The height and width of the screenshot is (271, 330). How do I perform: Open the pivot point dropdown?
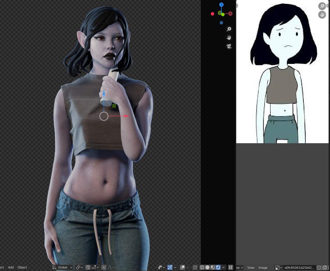click(79, 267)
